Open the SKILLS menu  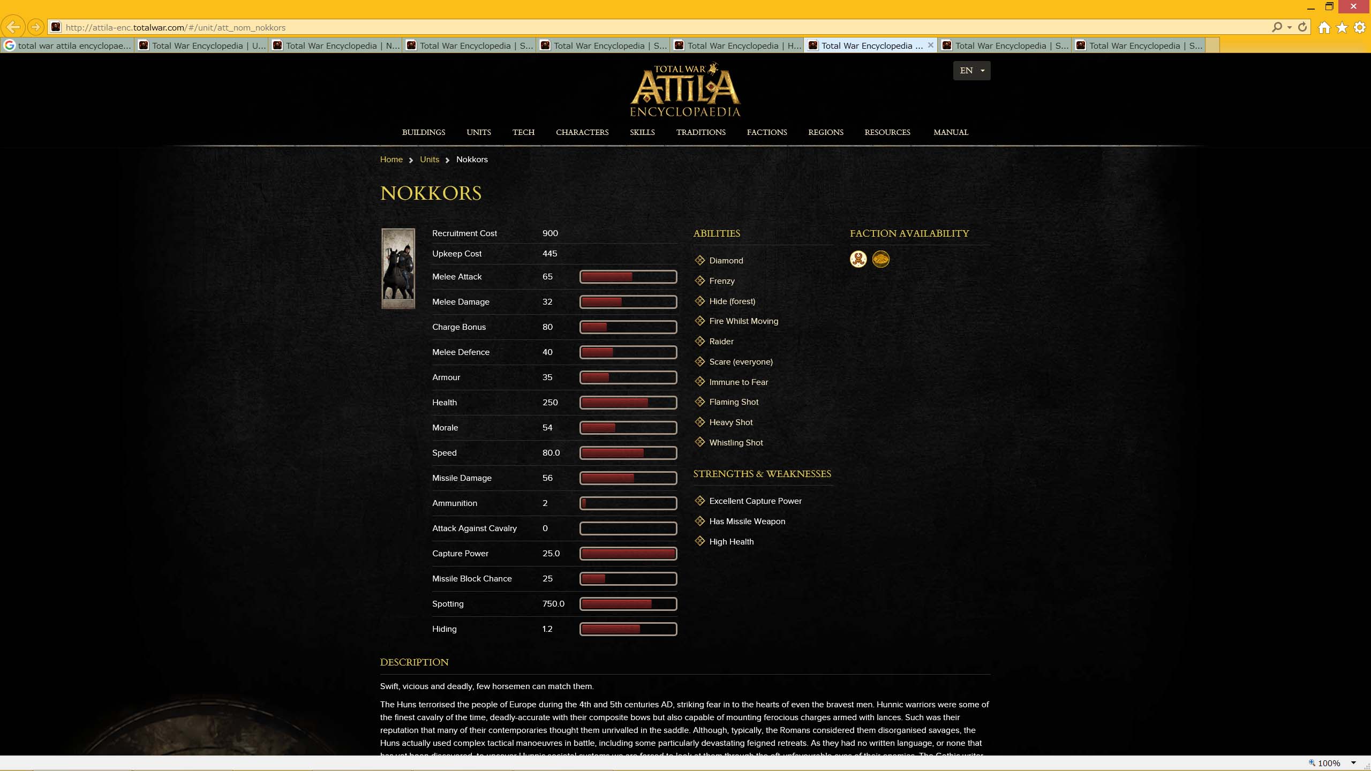pyautogui.click(x=642, y=132)
